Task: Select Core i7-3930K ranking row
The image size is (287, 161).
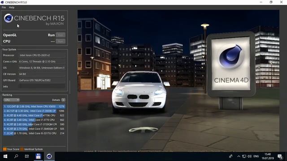Action: tap(34, 111)
